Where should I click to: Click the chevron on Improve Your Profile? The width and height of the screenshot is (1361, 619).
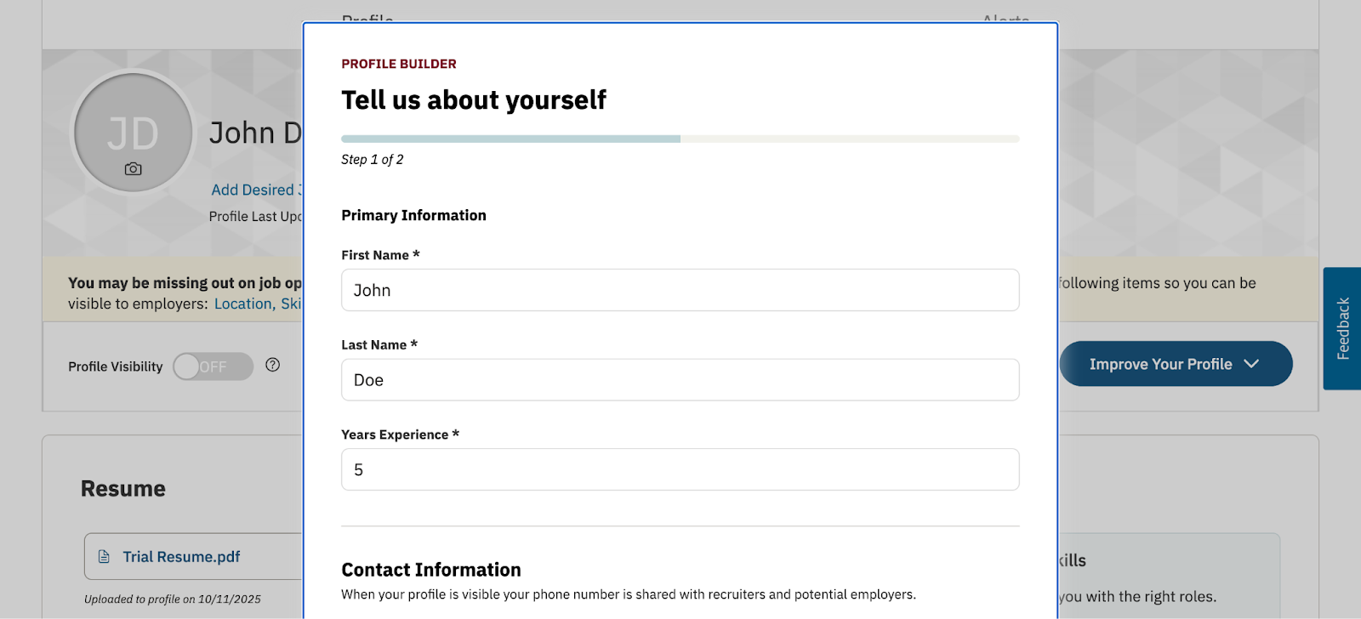pos(1251,364)
